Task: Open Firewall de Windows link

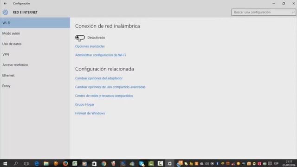Action: coord(90,113)
